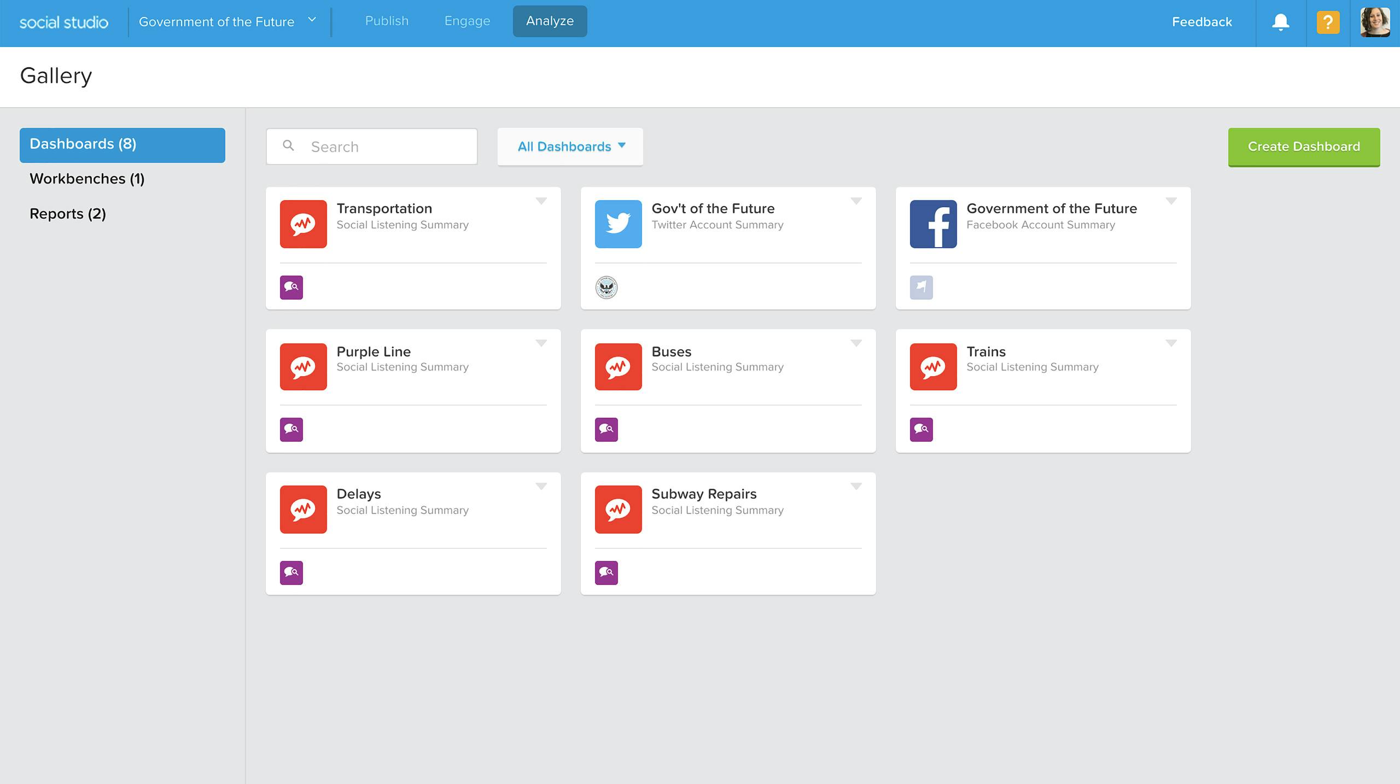Click Twitter Account Summary subtitle text

point(717,225)
